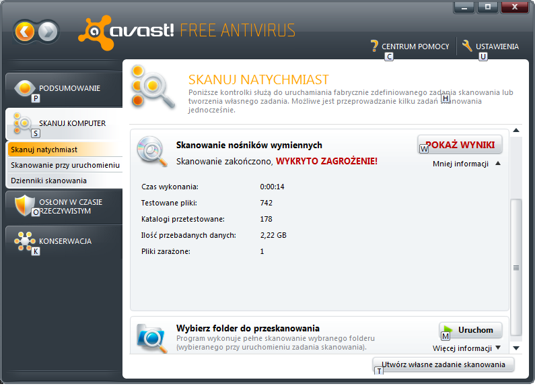
Task: Open the Podsumowanie section
Action: [x=64, y=89]
